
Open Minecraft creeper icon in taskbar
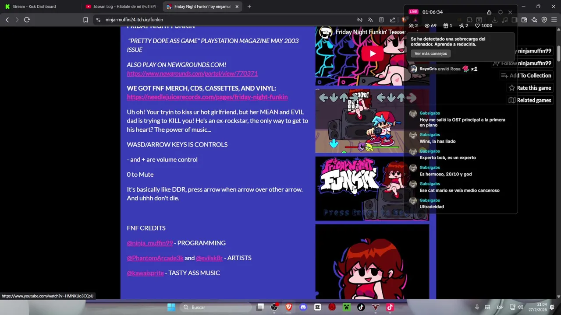(x=347, y=307)
